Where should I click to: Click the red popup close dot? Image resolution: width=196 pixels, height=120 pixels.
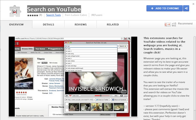point(66,43)
